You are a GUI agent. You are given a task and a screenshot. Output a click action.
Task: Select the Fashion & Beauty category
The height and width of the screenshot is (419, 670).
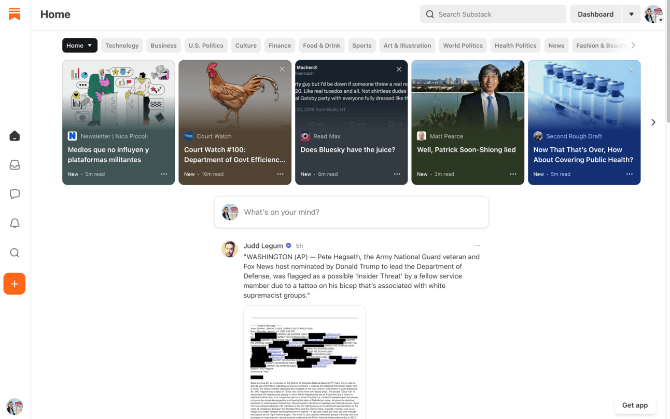pyautogui.click(x=601, y=46)
